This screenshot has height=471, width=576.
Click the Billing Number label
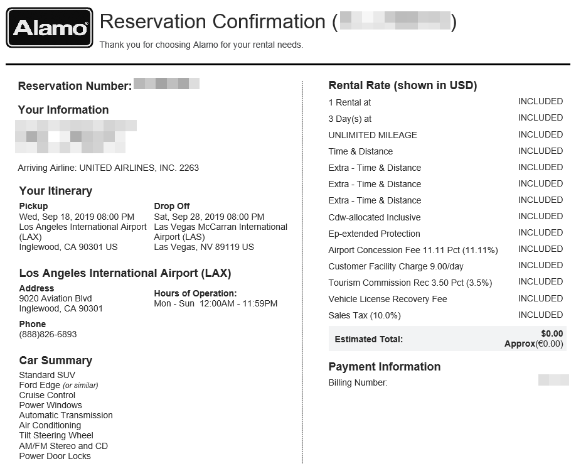pos(358,382)
